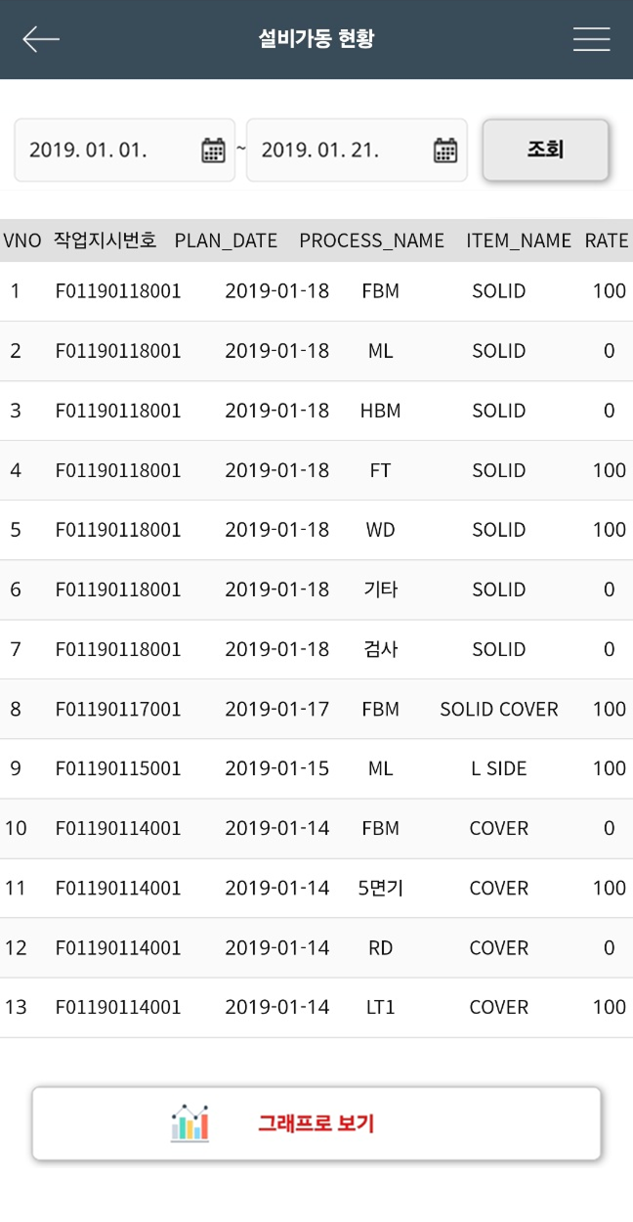Viewport: 633px width, 1222px height.
Task: Open the end date calendar icon
Action: (445, 150)
